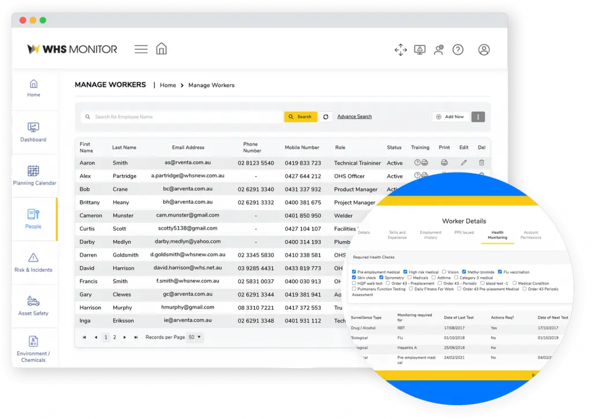592x419 pixels.
Task: Select the Asset Safety sidebar icon
Action: [33, 305]
